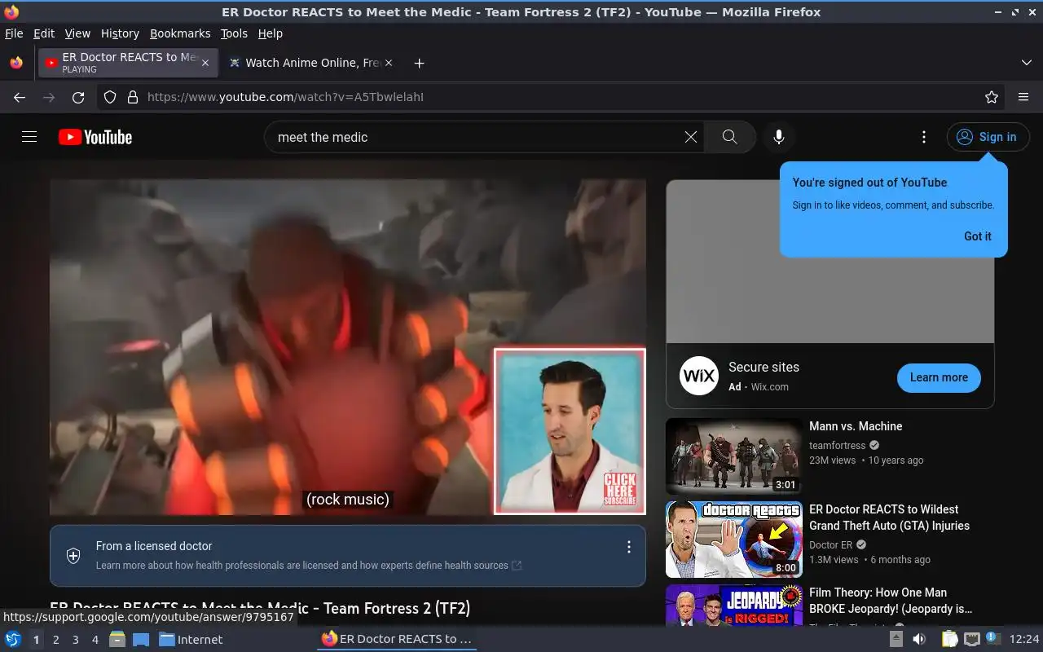Close the ER Doctor REACTS tab
This screenshot has height=652, width=1043.
point(205,63)
